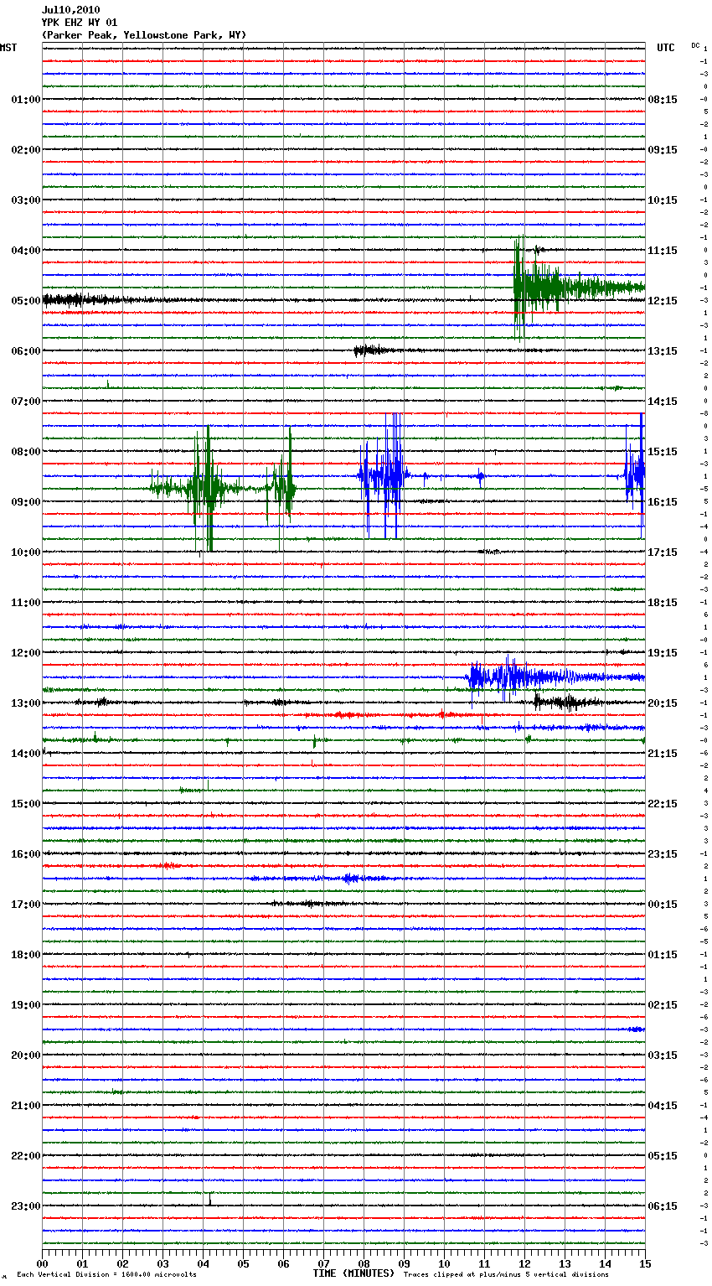Click the Parker Peak, Yellowstone Park location title
This screenshot has width=712, height=1286.
pos(144,35)
